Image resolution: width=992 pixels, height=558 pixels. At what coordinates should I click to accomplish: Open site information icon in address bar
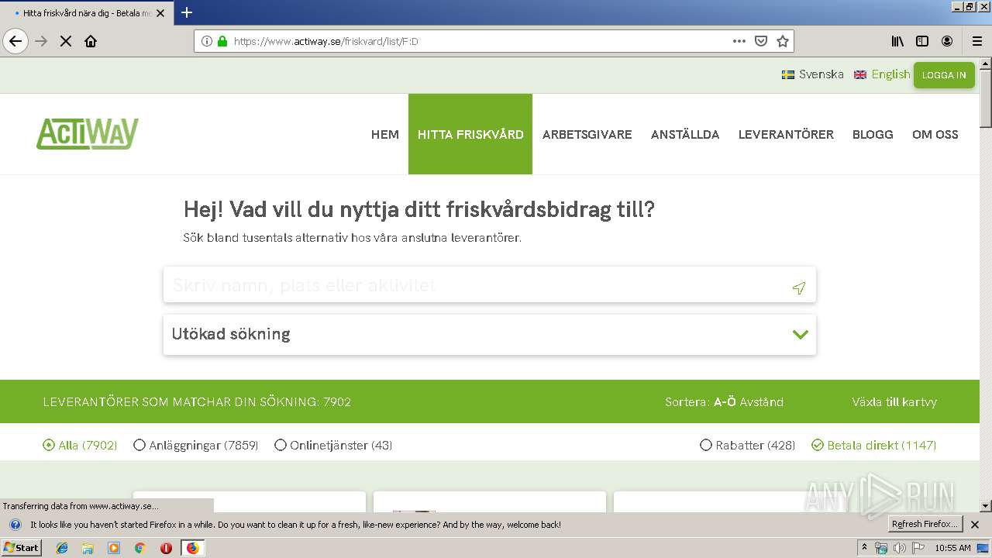pyautogui.click(x=207, y=41)
